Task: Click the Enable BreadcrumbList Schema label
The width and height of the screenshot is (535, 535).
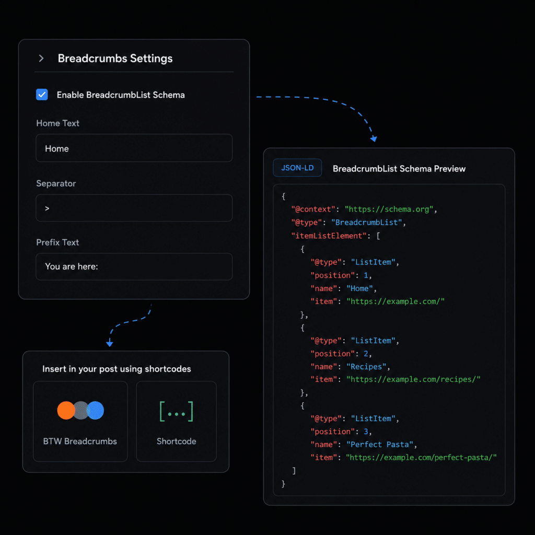Action: coord(121,95)
